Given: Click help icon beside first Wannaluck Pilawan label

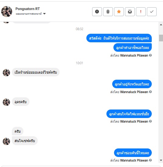Looking at the screenshot, I should pos(150,55).
